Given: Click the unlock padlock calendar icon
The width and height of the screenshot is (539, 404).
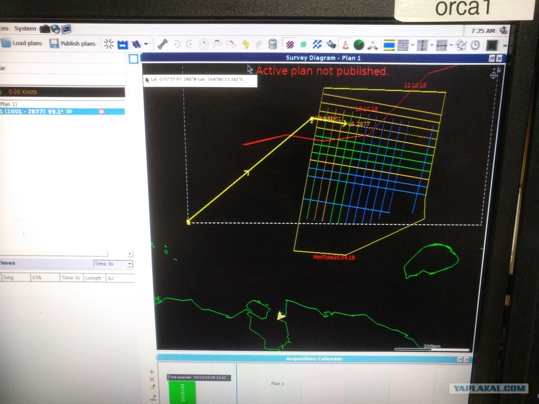Looking at the screenshot, I should tap(153, 387).
